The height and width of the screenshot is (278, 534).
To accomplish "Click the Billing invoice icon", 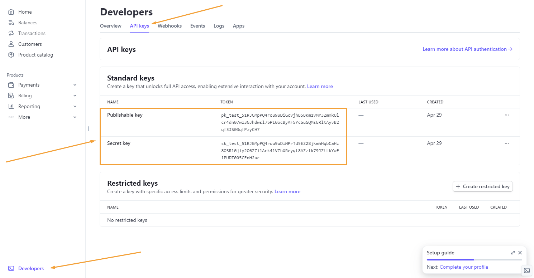I will click(11, 96).
